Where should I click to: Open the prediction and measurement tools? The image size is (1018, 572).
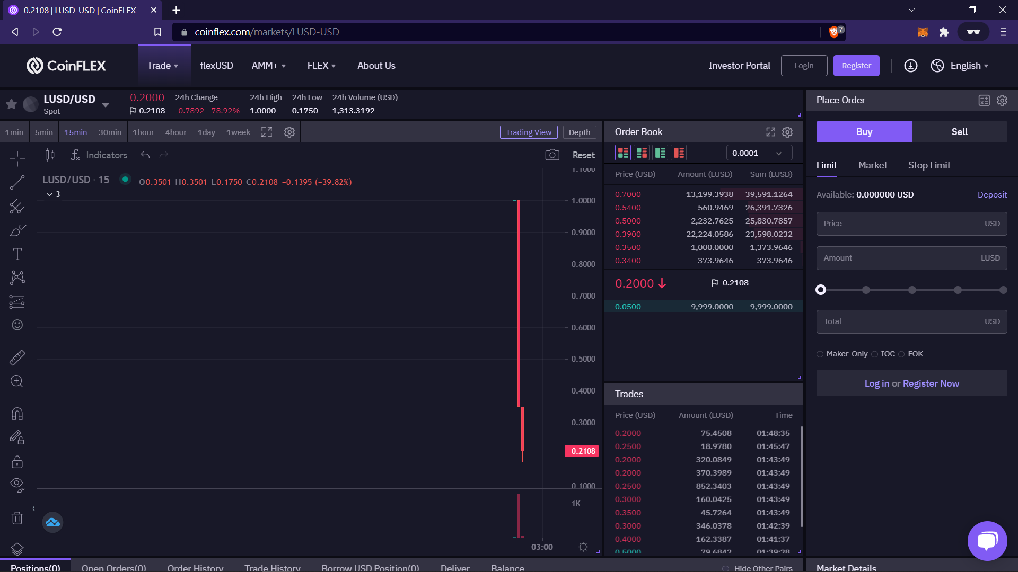(x=17, y=301)
